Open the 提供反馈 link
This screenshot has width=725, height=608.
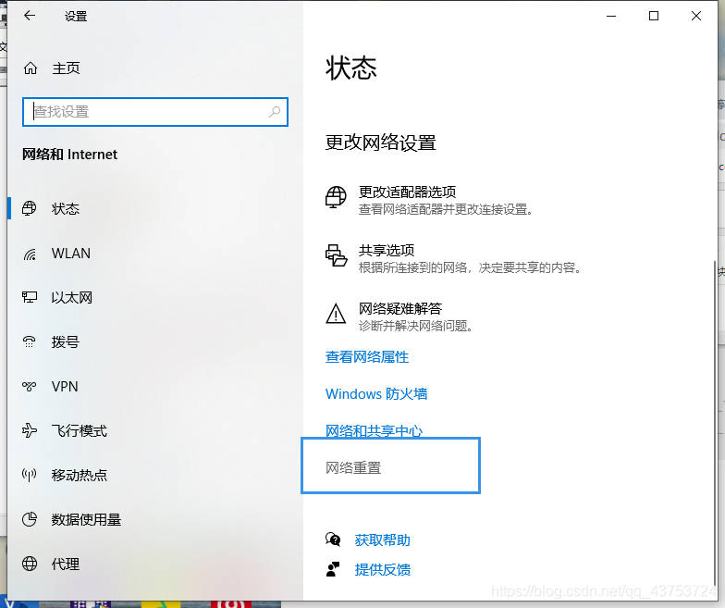tap(383, 570)
